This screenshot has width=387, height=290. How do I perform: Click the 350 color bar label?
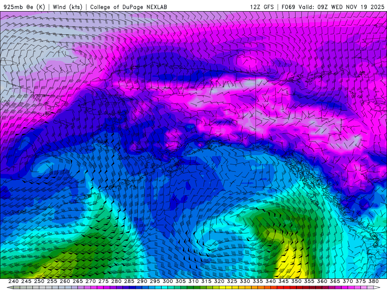point(296,281)
